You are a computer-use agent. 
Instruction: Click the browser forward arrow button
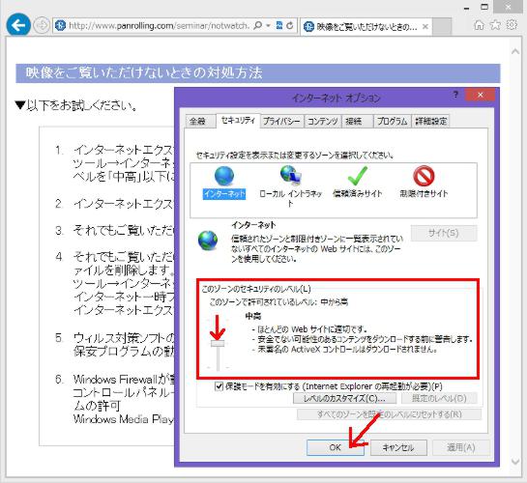click(x=42, y=25)
